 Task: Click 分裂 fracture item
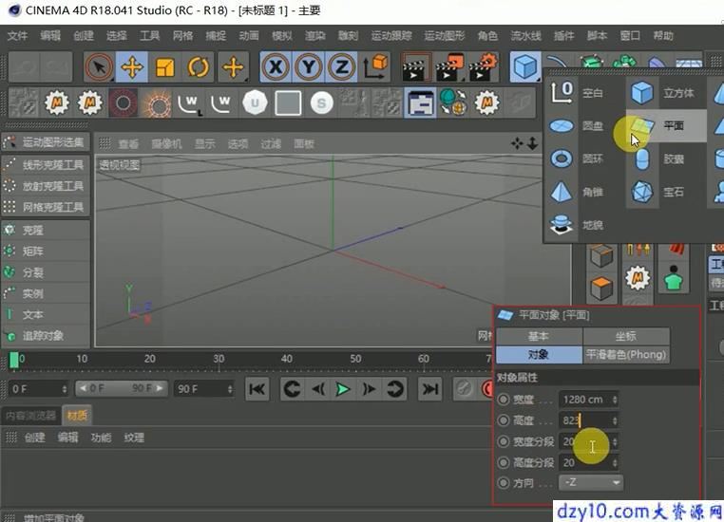click(x=46, y=272)
